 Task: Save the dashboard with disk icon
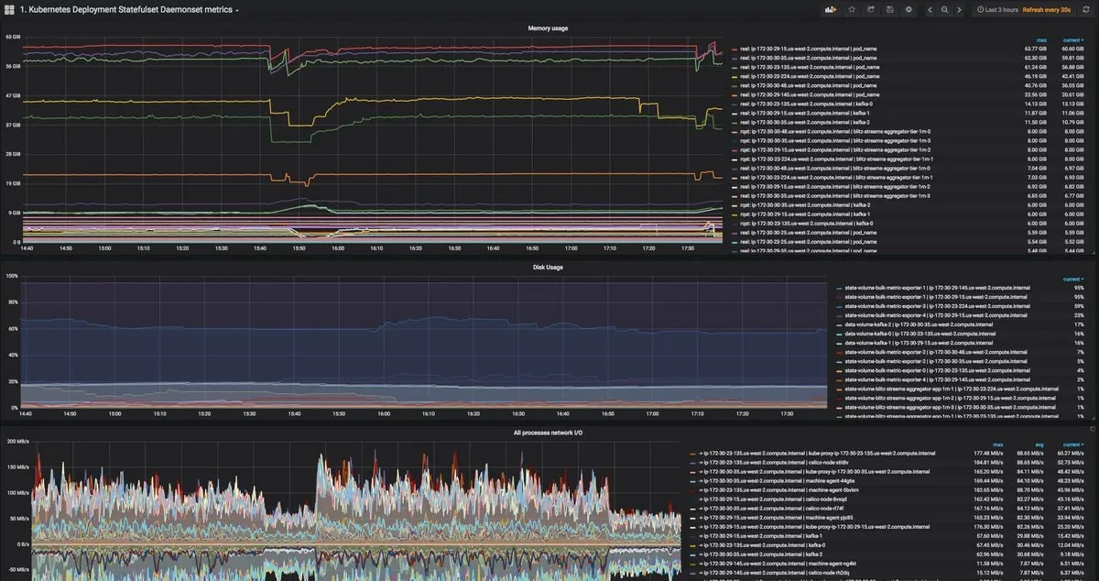click(890, 9)
